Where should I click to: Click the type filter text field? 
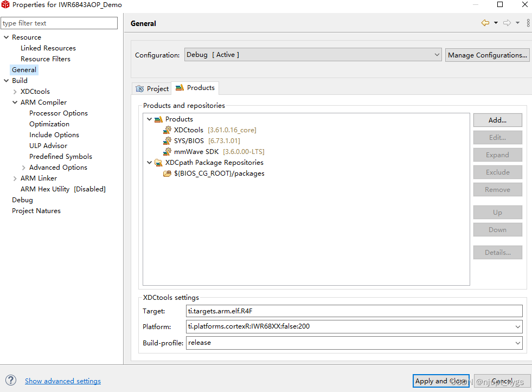coord(59,23)
